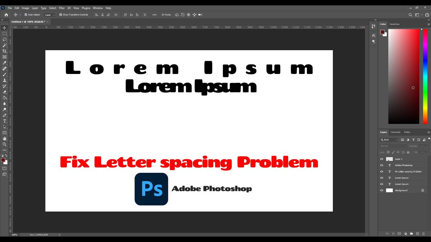Create a new layer in Layers panel
The width and height of the screenshot is (431, 242).
[418, 234]
